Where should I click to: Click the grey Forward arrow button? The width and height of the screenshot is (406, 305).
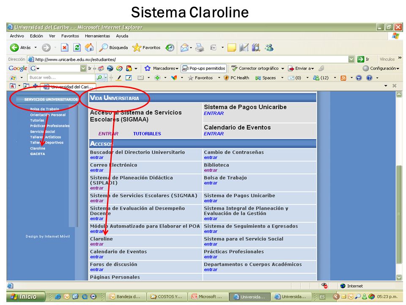click(46, 47)
